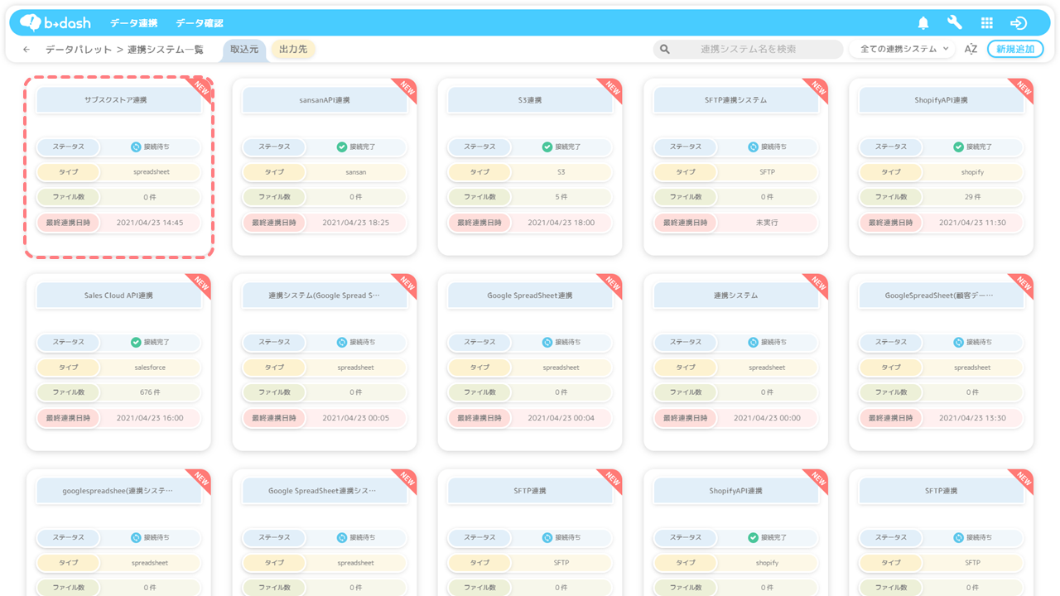Screen dimensions: 1060x596
Task: Click the 29 件 file count value
Action: pos(972,197)
